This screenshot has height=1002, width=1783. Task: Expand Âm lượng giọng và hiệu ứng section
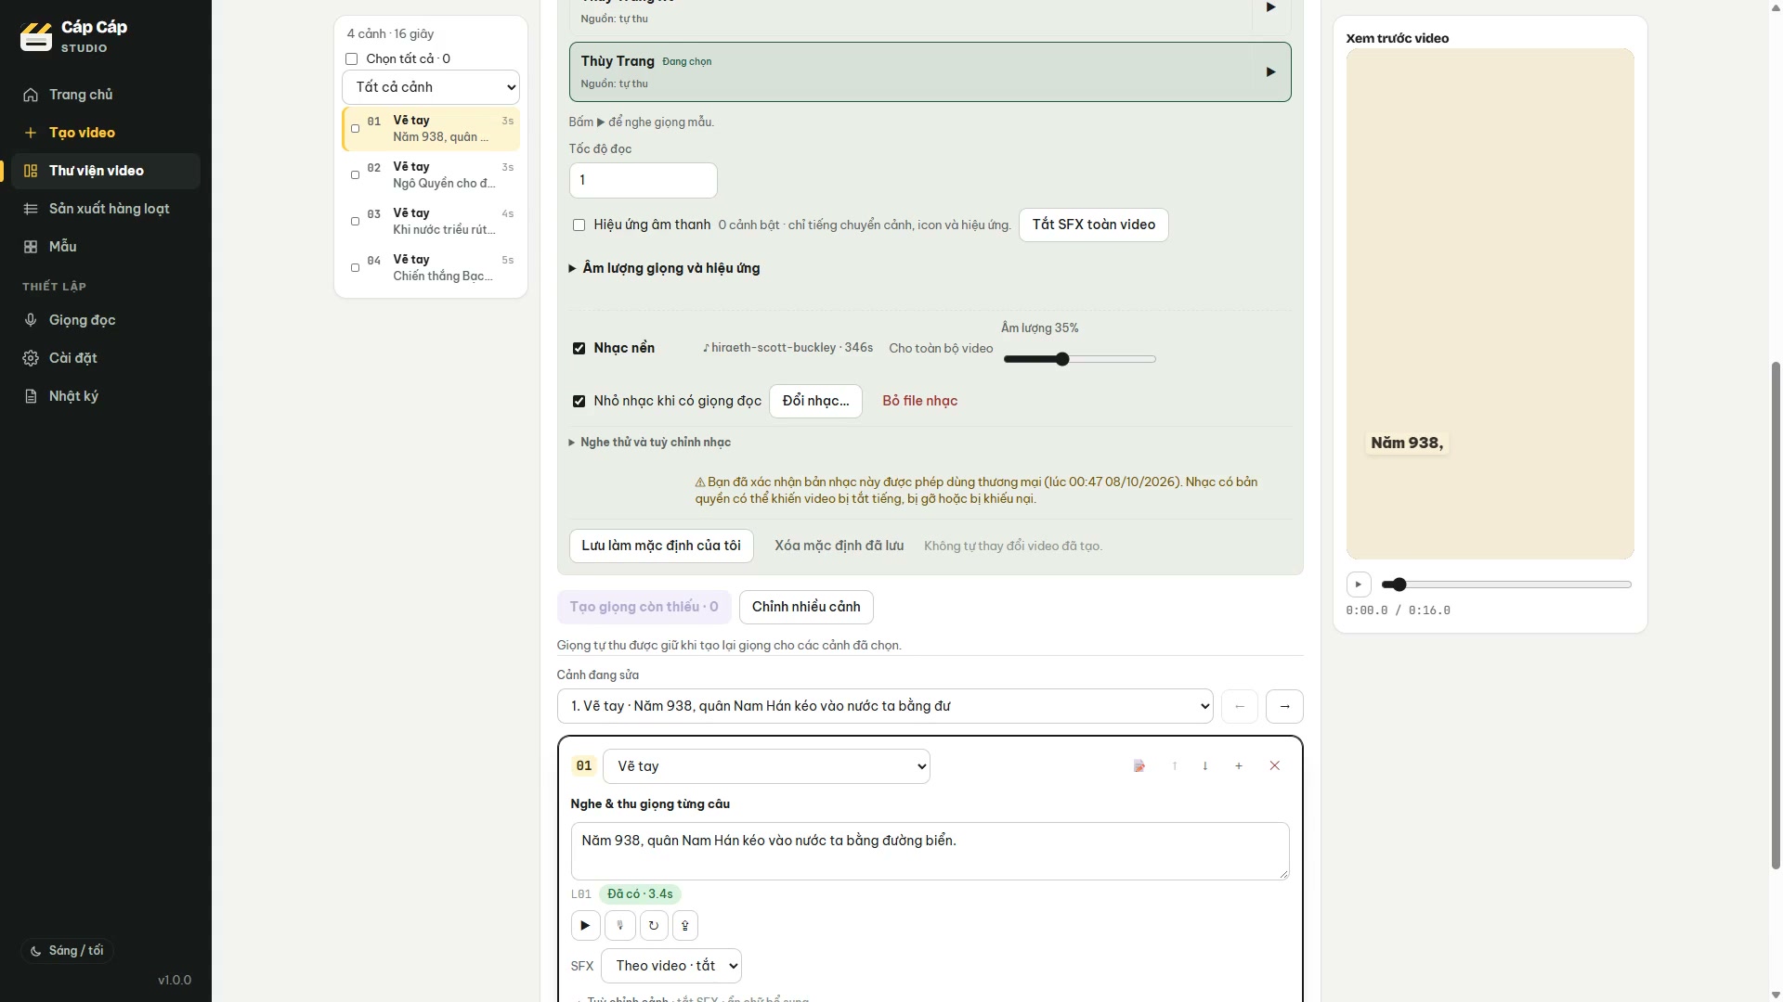tap(665, 268)
